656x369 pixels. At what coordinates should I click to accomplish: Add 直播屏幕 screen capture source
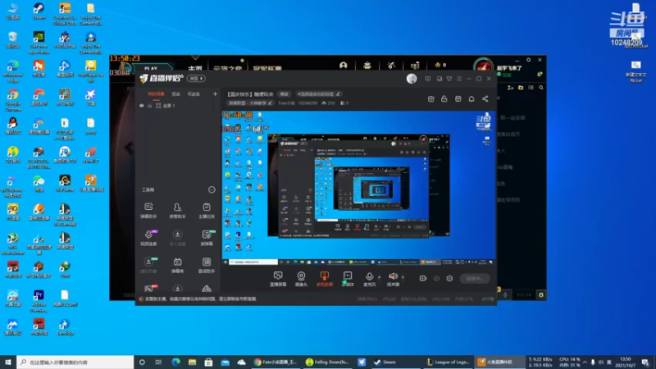click(x=278, y=279)
